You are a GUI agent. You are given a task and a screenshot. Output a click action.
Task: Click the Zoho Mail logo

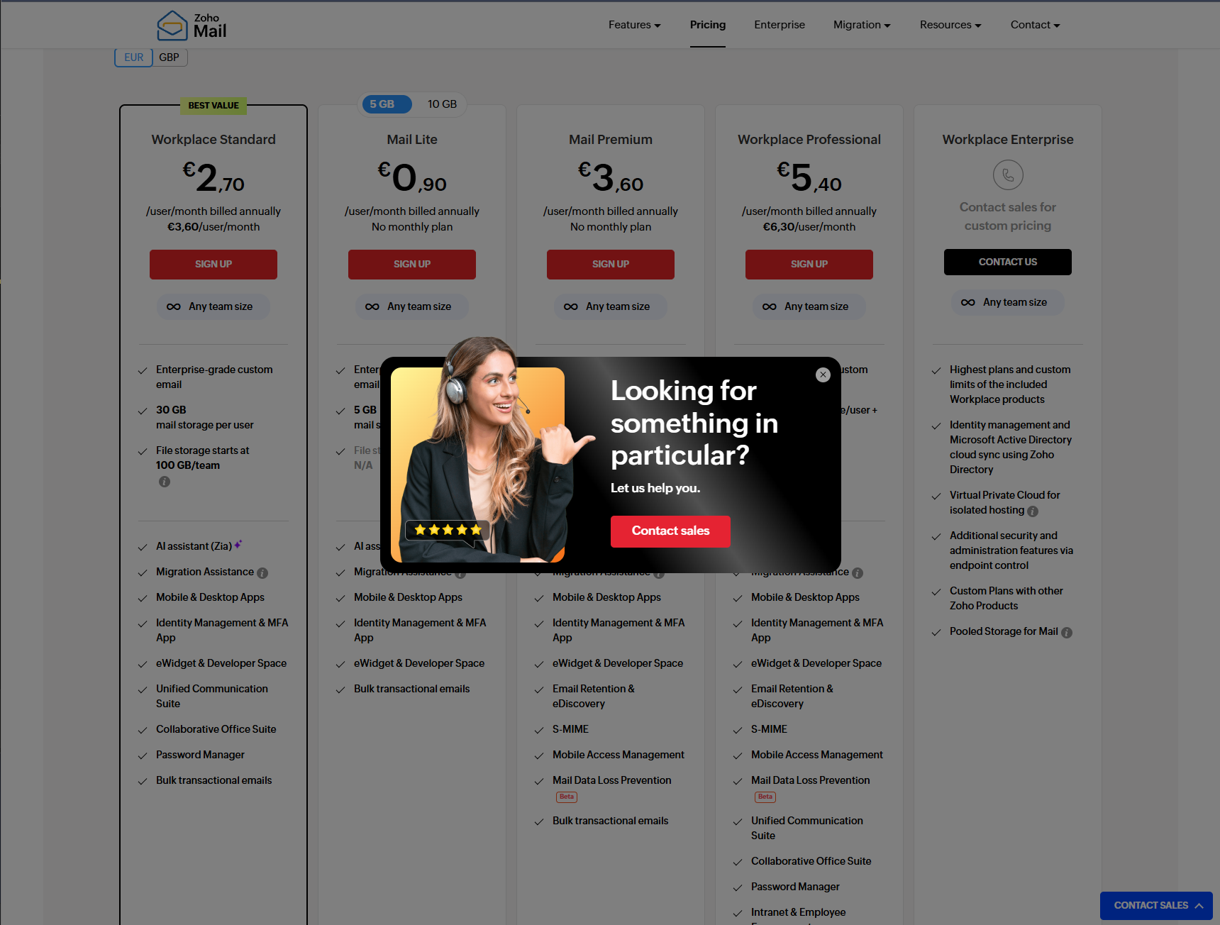pos(192,26)
